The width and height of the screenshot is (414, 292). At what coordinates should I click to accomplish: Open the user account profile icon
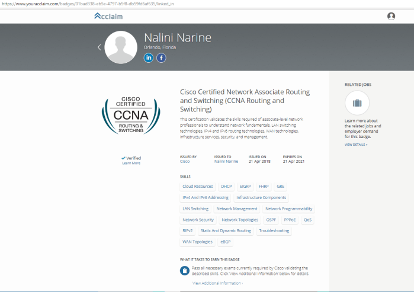coord(391,16)
